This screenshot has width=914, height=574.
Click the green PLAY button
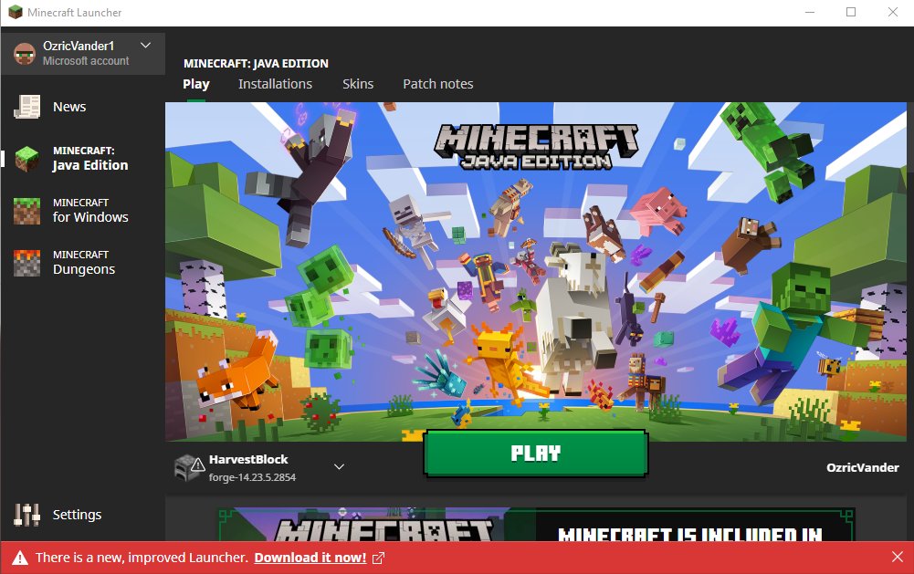536,454
